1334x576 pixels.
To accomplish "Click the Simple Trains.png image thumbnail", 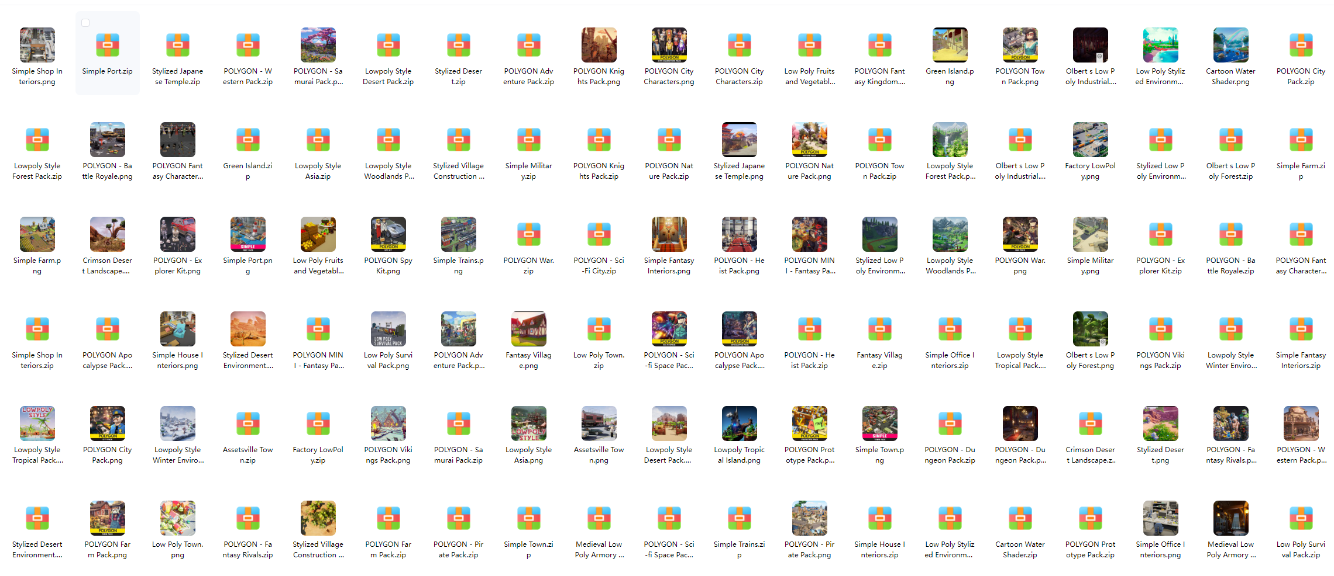I will tap(458, 234).
